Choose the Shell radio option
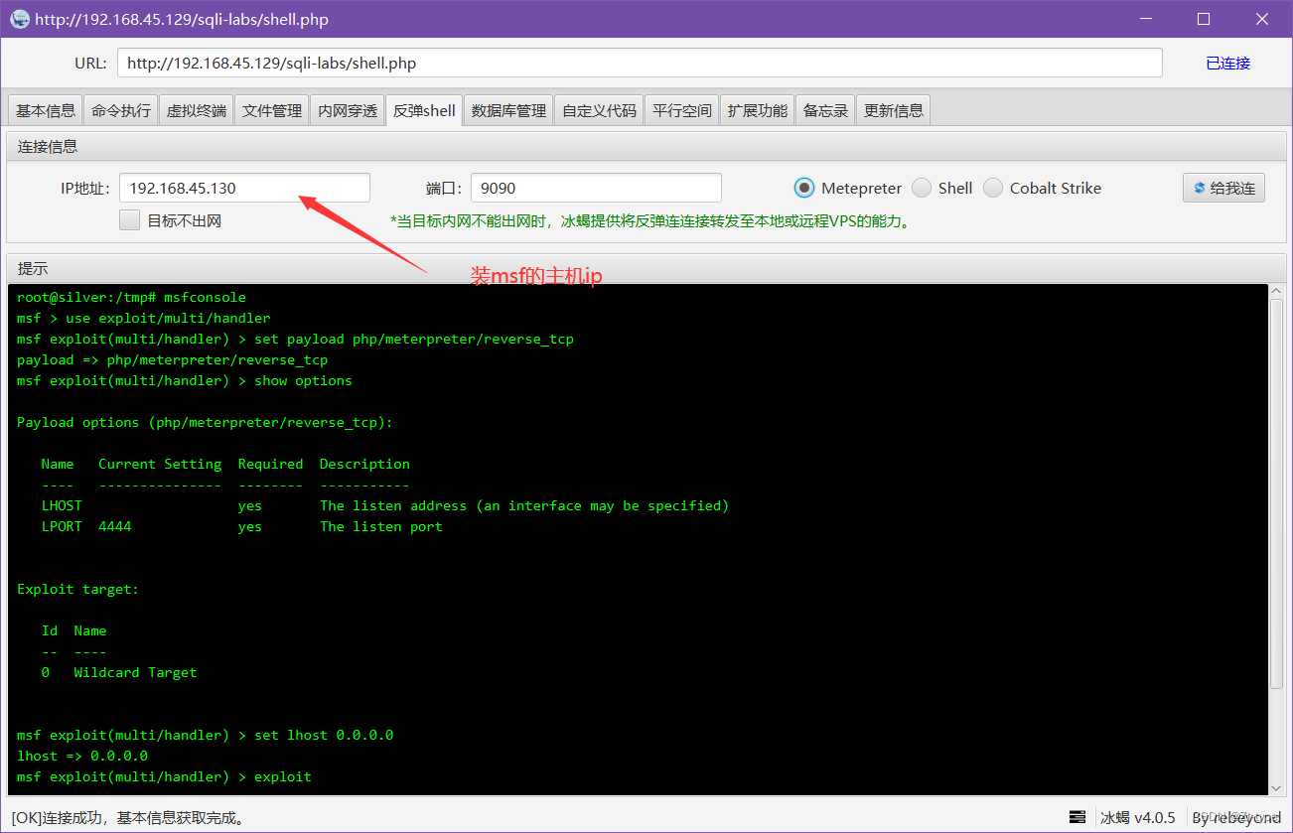1293x833 pixels. (921, 188)
